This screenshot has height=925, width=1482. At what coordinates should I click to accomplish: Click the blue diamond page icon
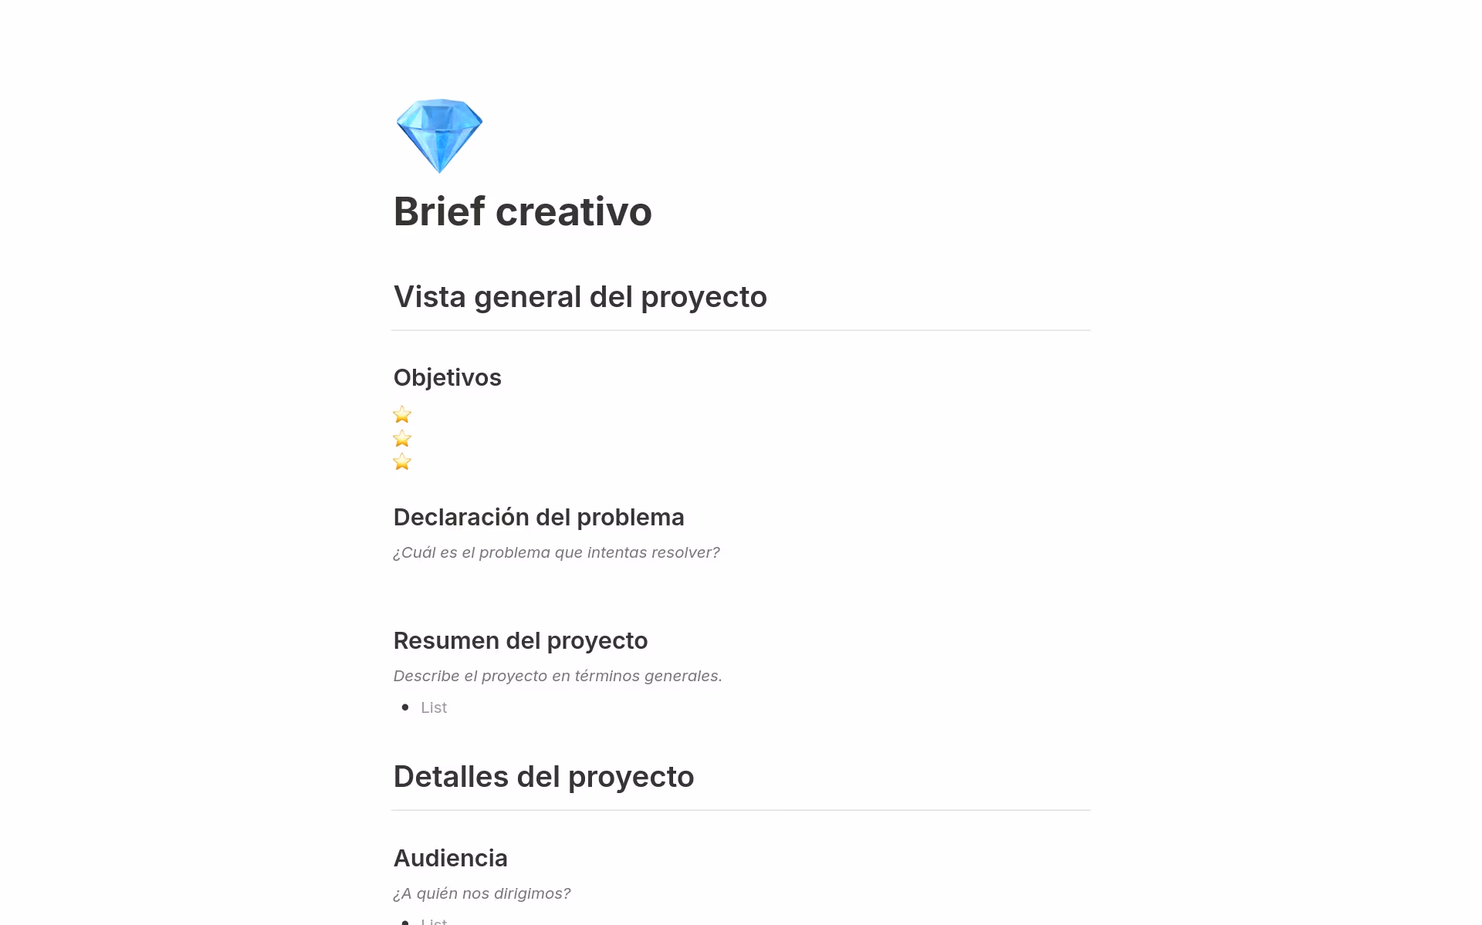pos(439,136)
